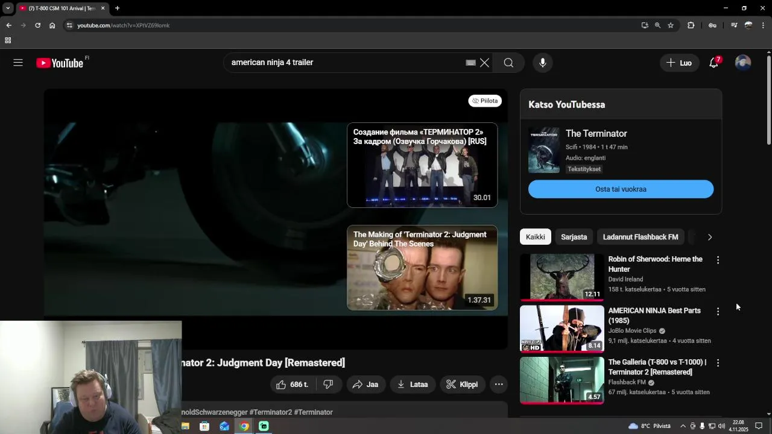The width and height of the screenshot is (772, 434).
Task: Open the notifications bell
Action: pyautogui.click(x=714, y=63)
